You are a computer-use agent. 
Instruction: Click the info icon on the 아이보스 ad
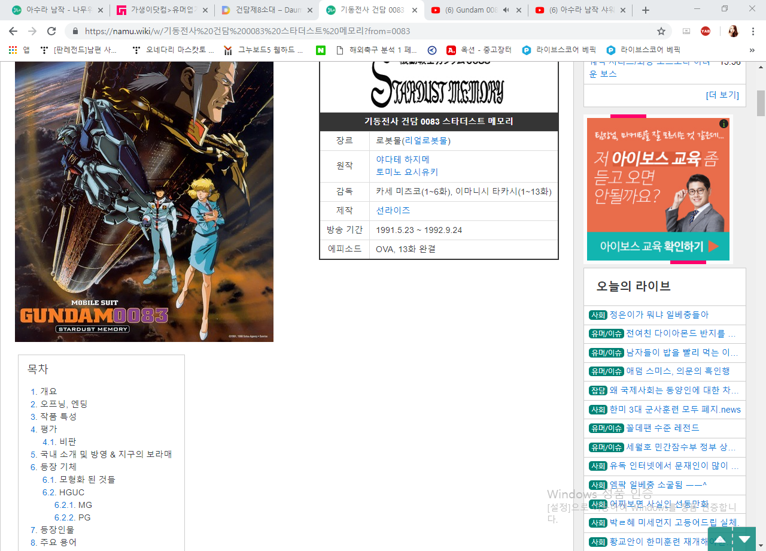coord(724,124)
